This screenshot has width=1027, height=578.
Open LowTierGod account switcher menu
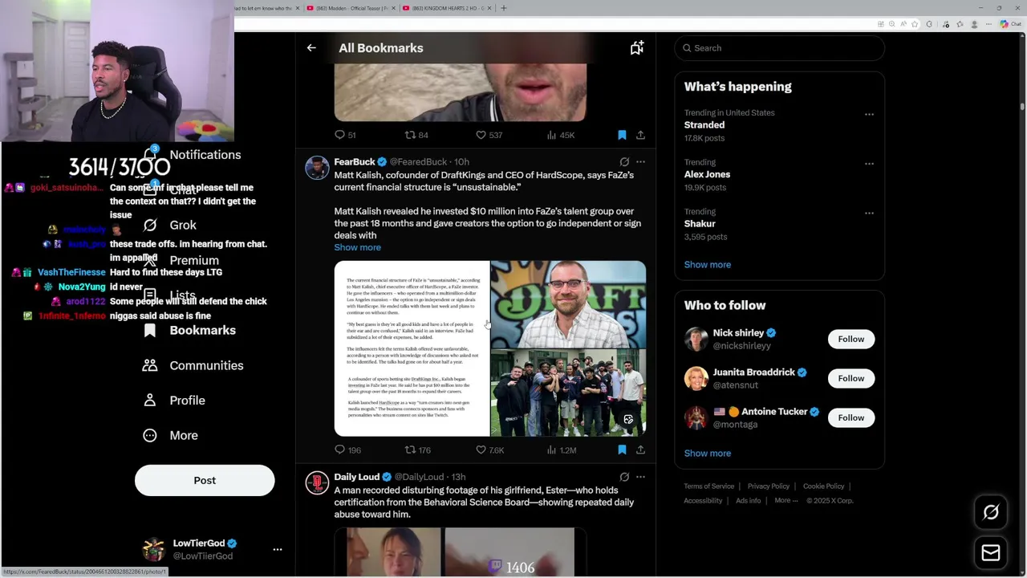[x=212, y=550]
